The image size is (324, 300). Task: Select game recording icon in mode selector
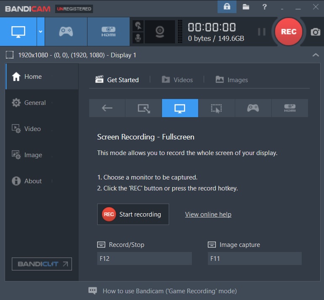[253, 108]
